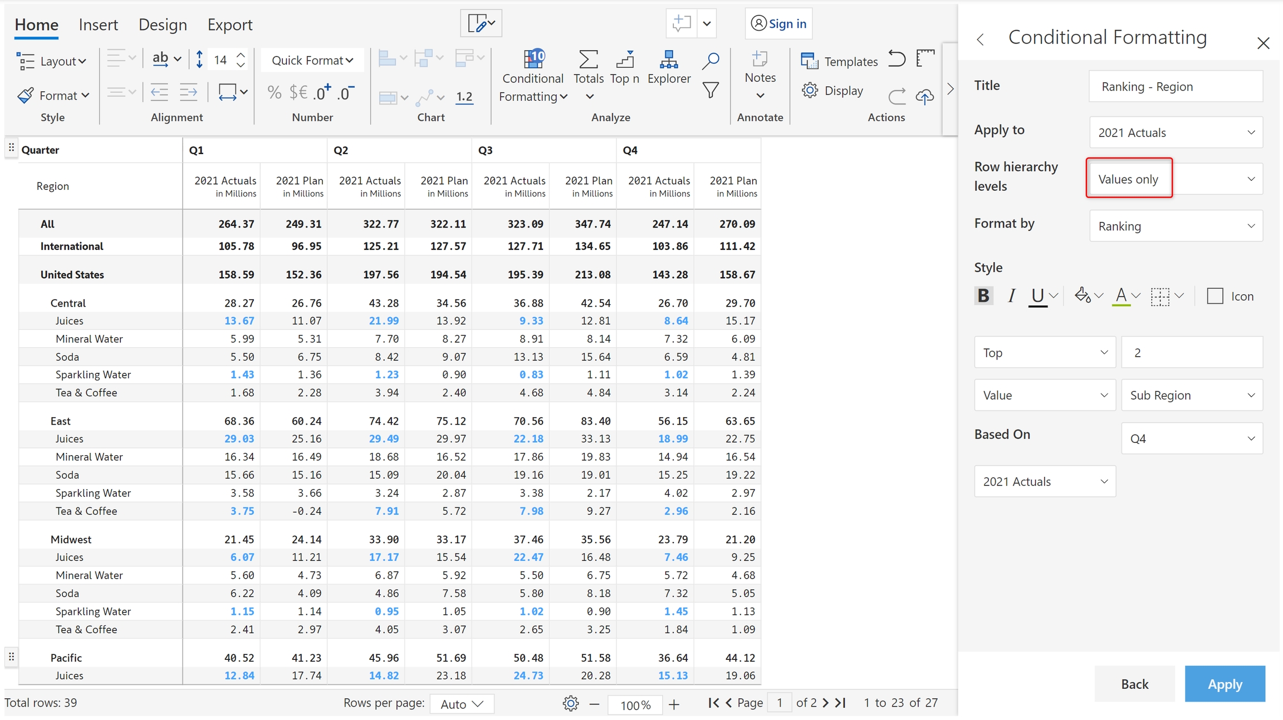The image size is (1283, 720).
Task: Enable the Icon checkbox in Style
Action: point(1215,296)
